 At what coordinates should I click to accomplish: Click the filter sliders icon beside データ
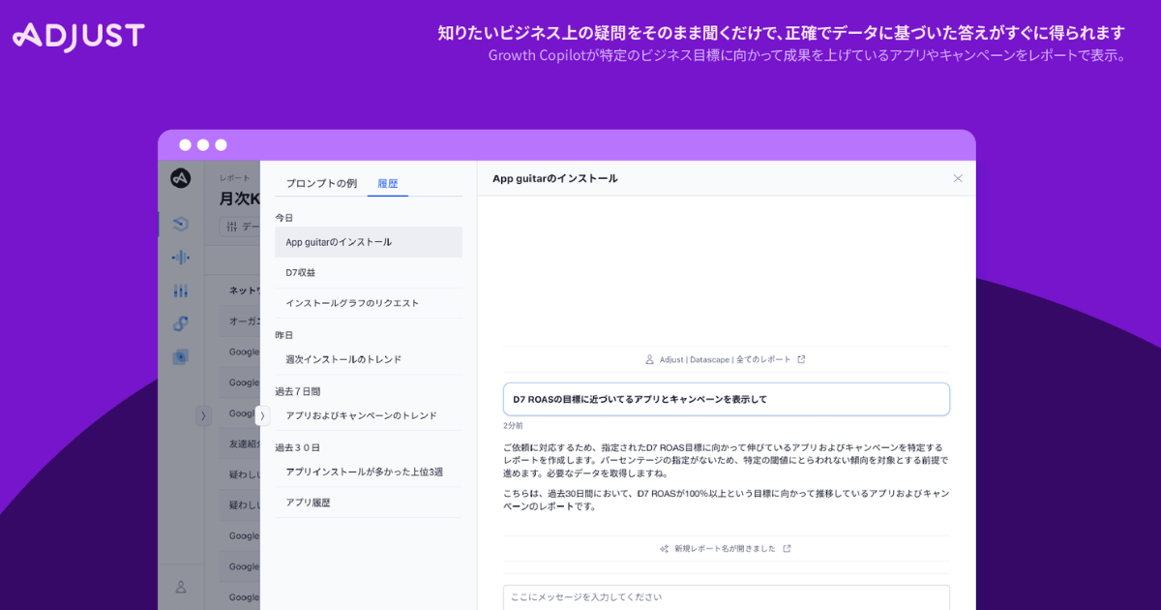(x=232, y=227)
